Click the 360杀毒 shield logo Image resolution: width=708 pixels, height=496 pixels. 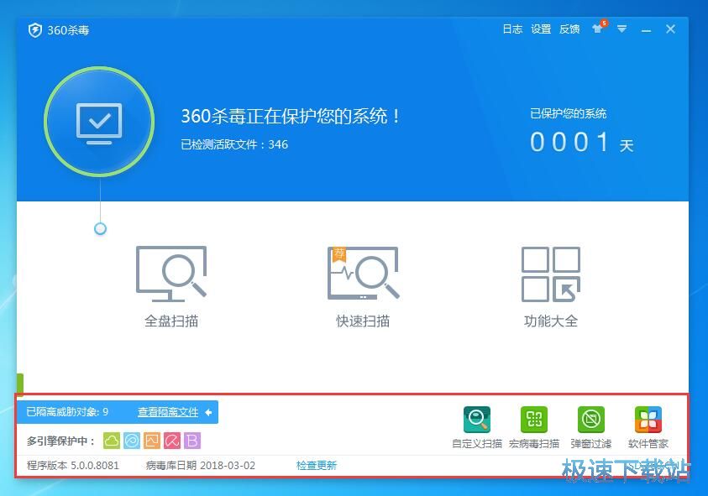click(x=34, y=30)
